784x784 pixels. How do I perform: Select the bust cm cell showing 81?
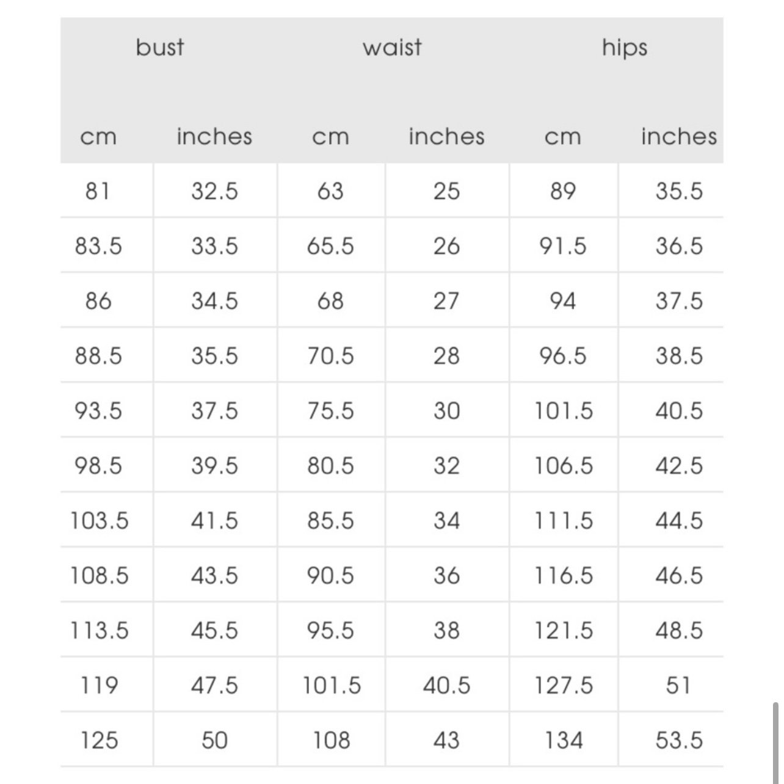98,191
